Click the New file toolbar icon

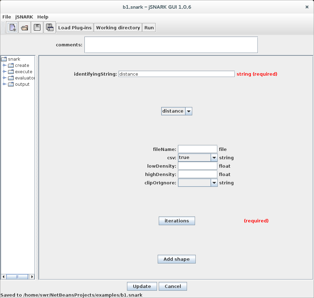(13, 28)
